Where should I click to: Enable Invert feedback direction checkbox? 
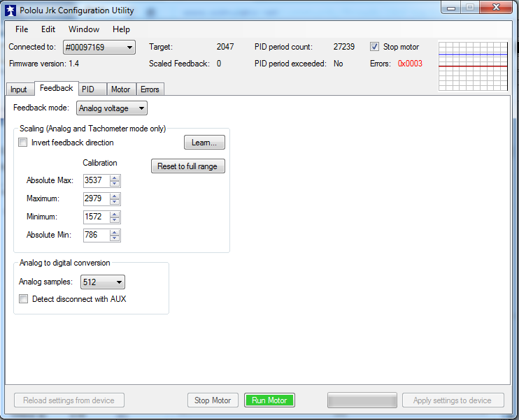pyautogui.click(x=23, y=143)
